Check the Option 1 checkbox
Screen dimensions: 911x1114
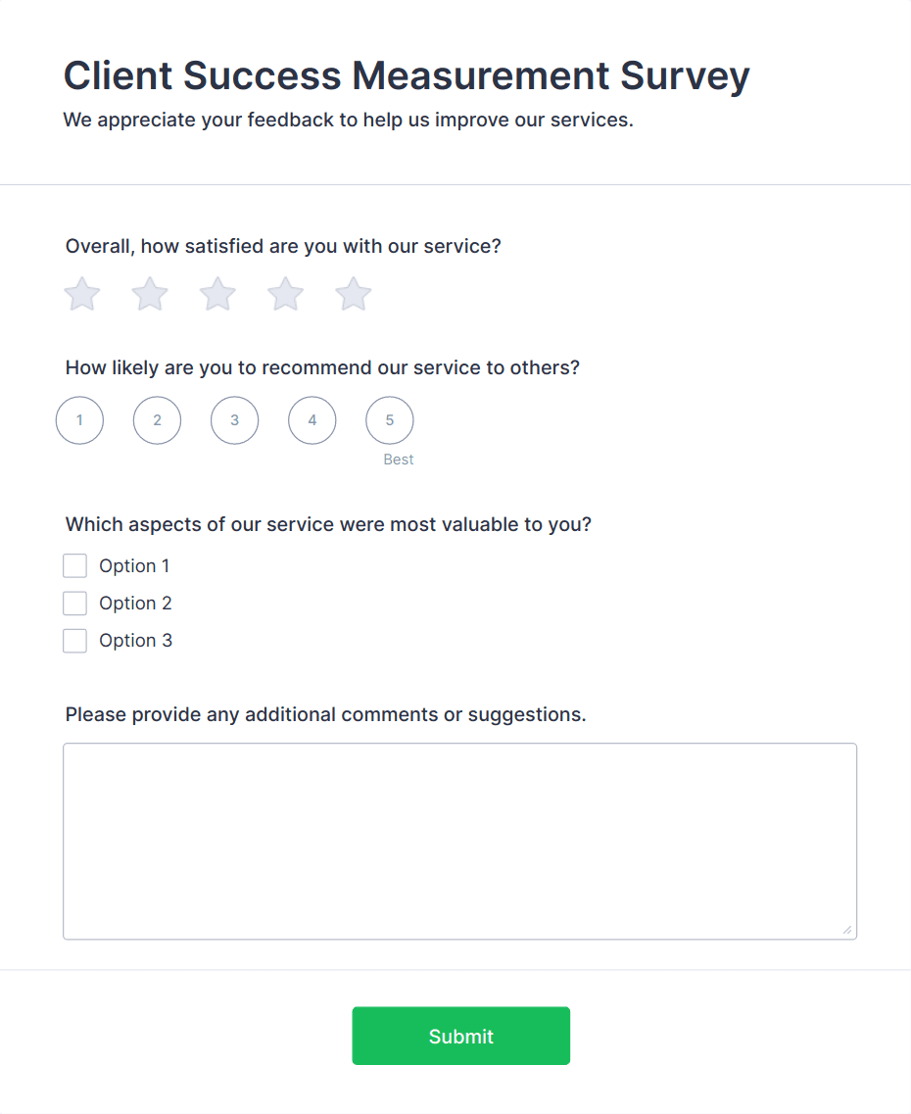click(74, 565)
